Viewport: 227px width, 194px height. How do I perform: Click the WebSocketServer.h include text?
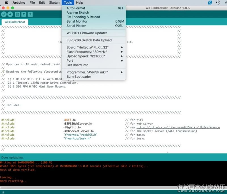[x=79, y=131]
